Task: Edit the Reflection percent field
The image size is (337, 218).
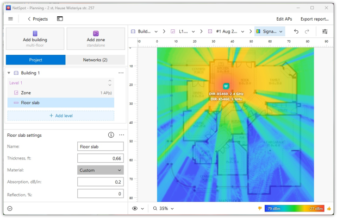Action: [x=101, y=194]
